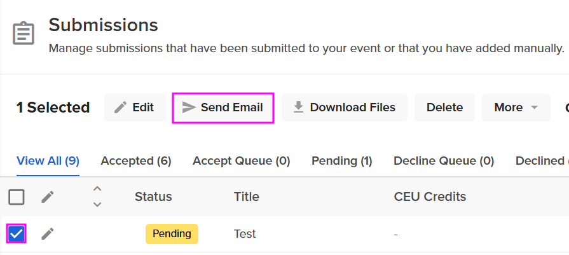Toggle the select-all header checkbox
Viewport: 569px width, 255px height.
[x=17, y=197]
